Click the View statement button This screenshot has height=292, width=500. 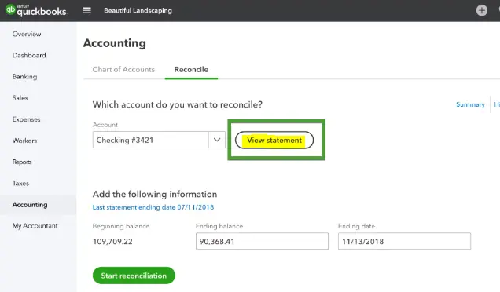(x=274, y=140)
